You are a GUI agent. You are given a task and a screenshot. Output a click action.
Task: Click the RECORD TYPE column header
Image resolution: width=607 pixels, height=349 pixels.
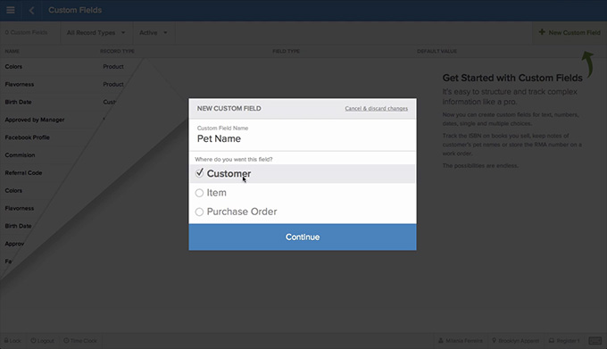tap(117, 51)
